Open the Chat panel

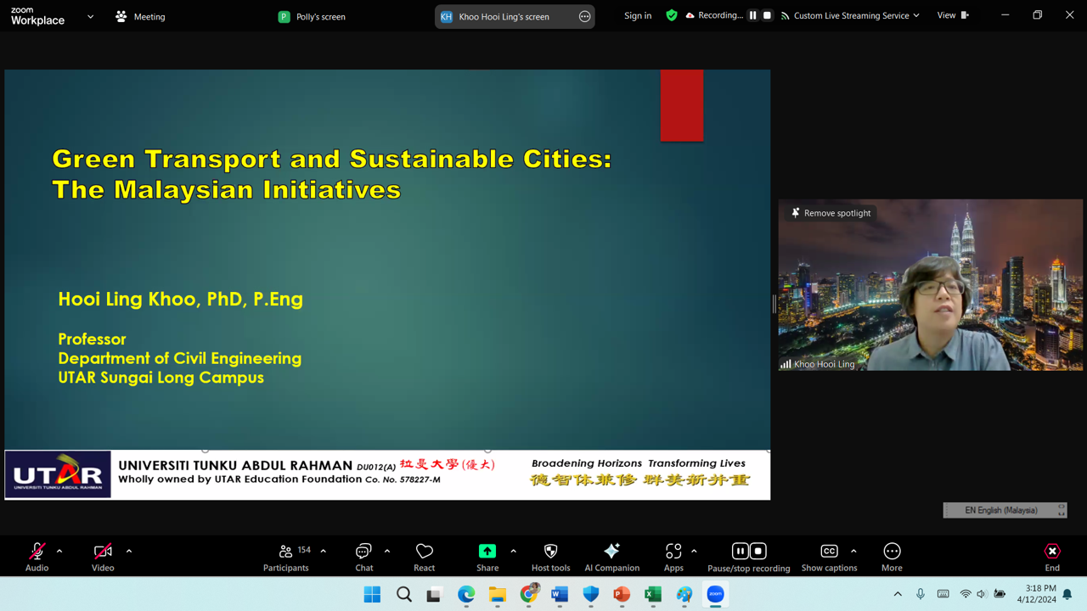[x=363, y=557]
